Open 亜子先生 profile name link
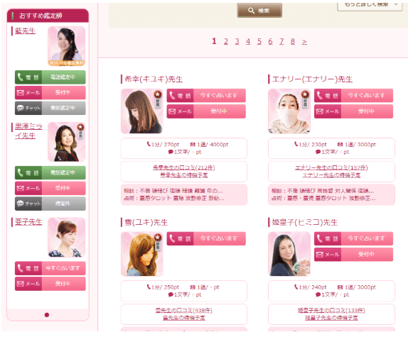 click(28, 222)
